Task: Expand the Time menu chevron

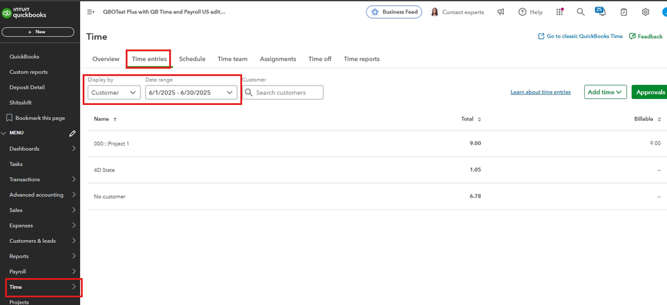Action: coord(74,287)
